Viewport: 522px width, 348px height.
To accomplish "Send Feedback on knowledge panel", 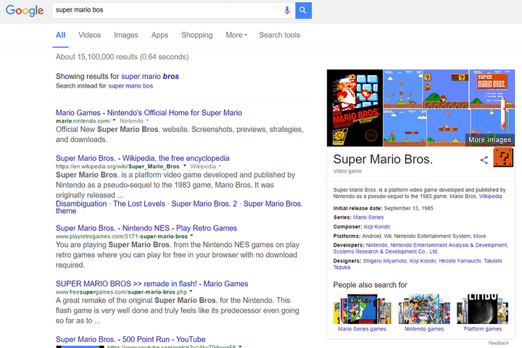I will coord(498,343).
